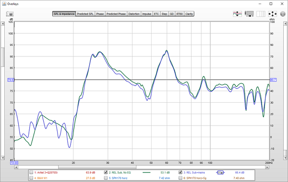Minimize the Overlays window
Image resolution: width=288 pixels, height=182 pixels.
click(x=260, y=4)
